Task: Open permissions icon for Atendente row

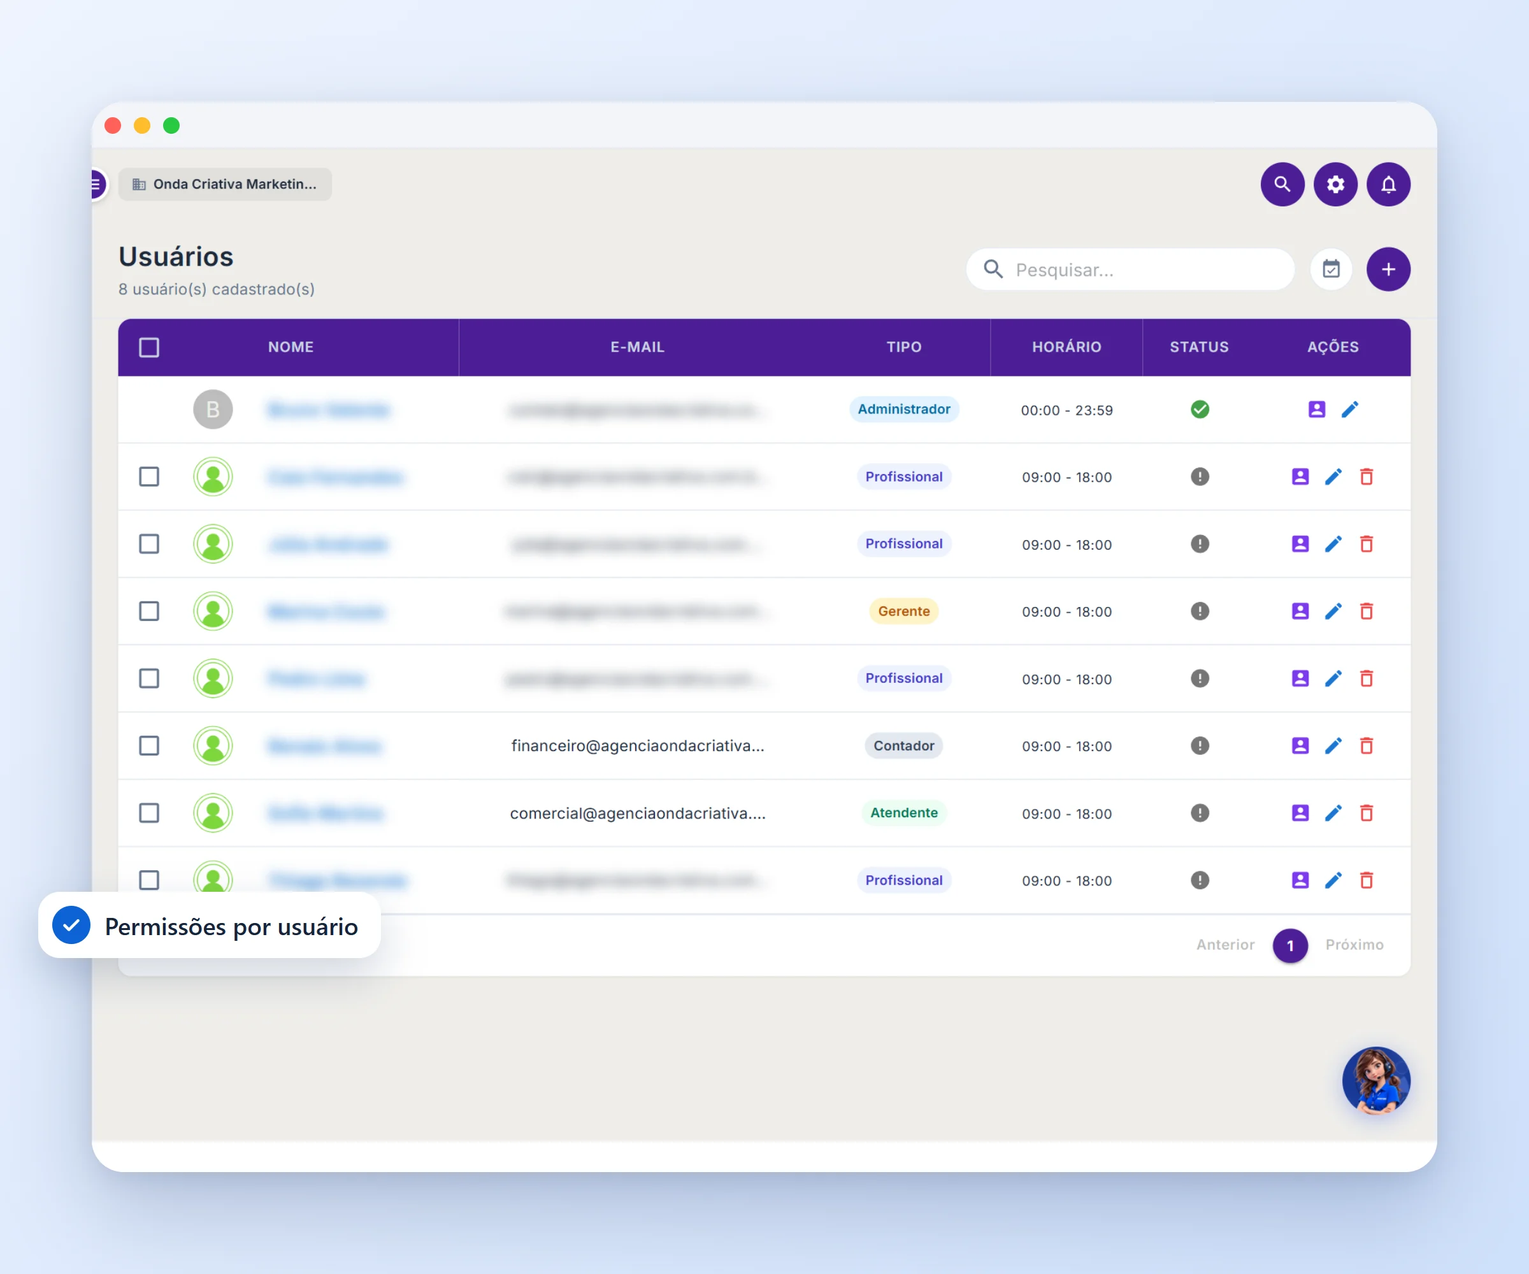Action: click(1300, 812)
